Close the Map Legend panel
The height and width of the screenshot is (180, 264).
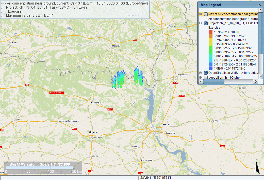coord(259,5)
